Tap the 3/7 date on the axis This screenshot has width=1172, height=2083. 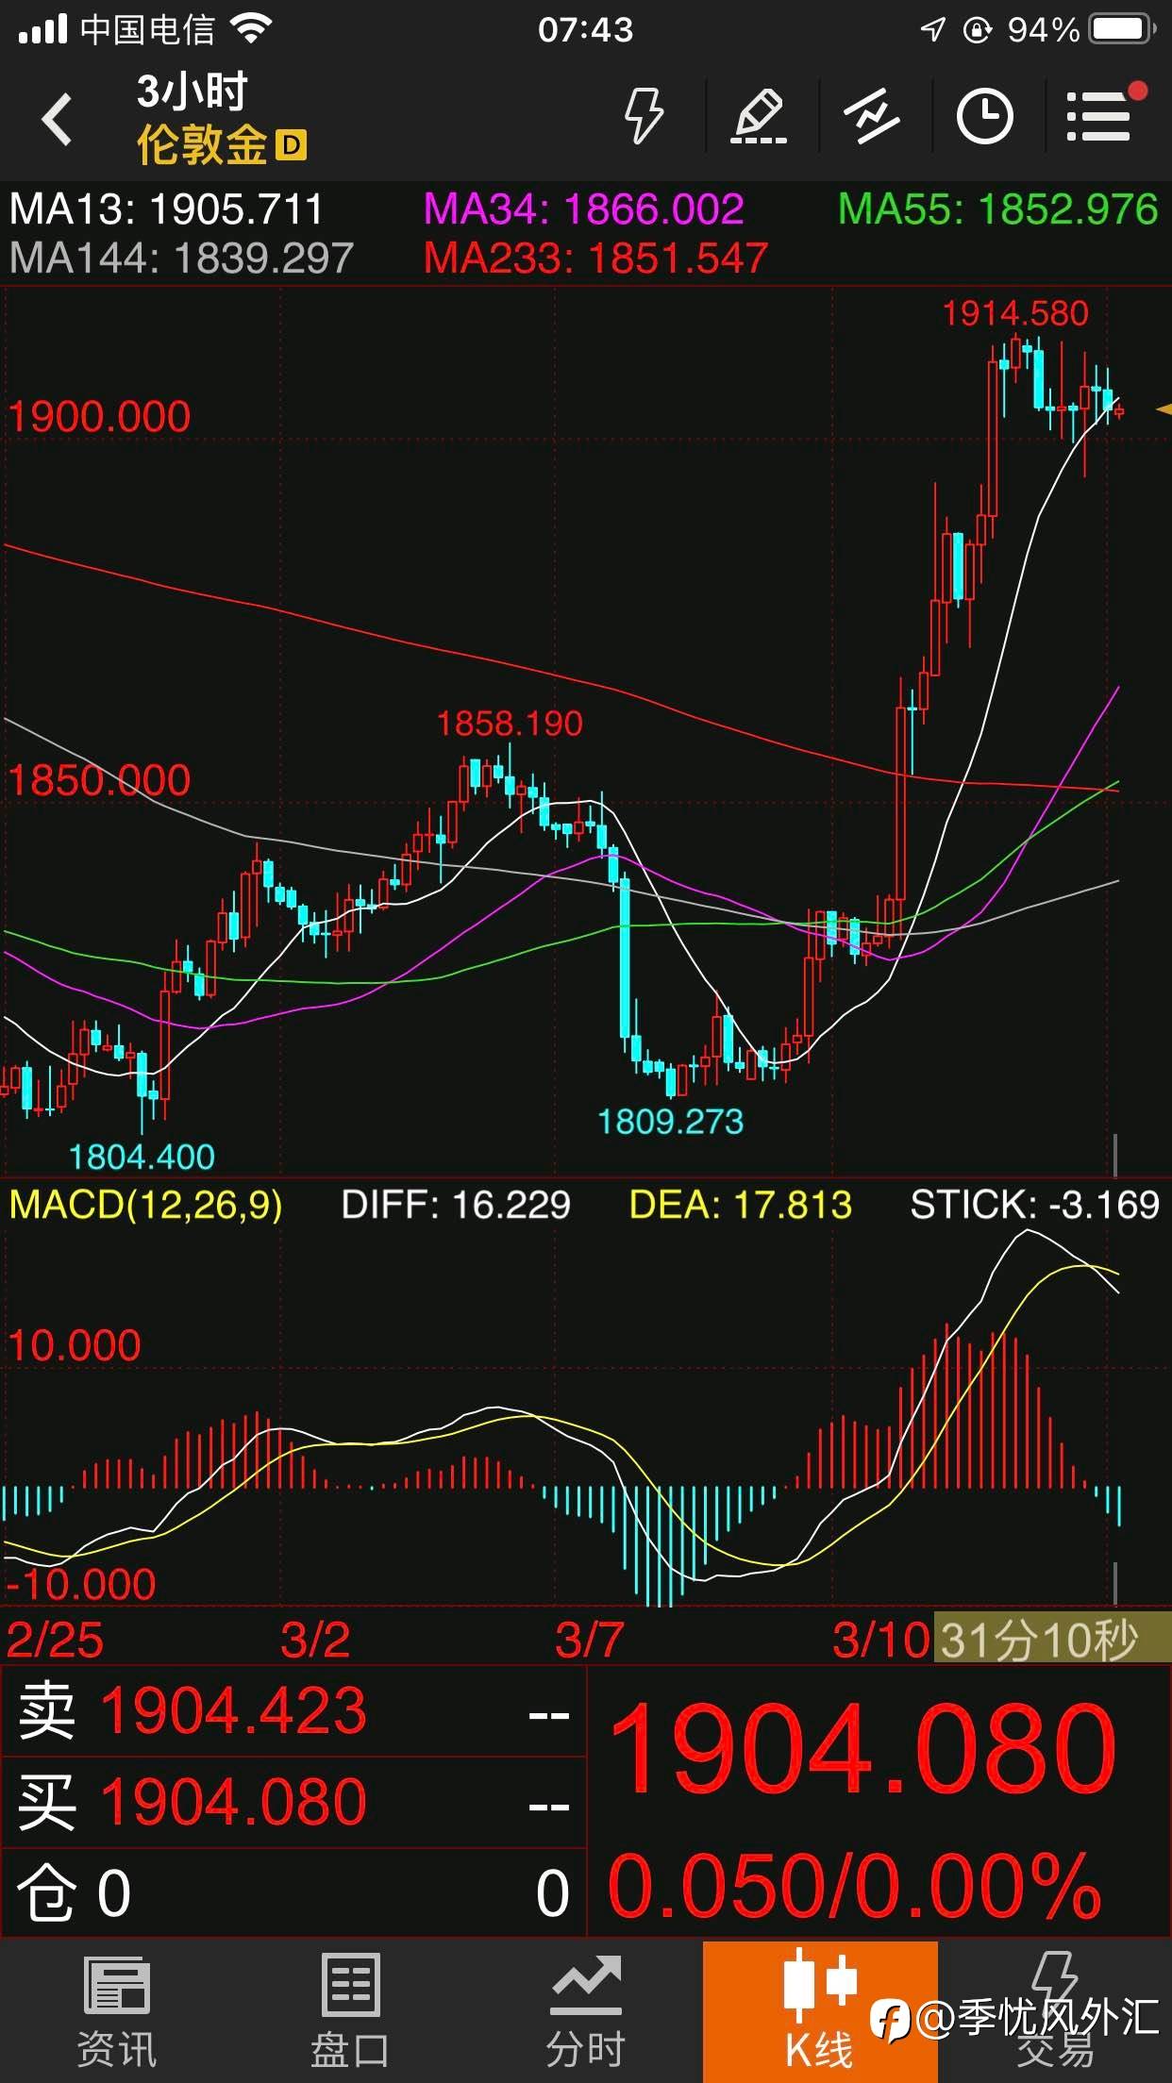pyautogui.click(x=589, y=1641)
